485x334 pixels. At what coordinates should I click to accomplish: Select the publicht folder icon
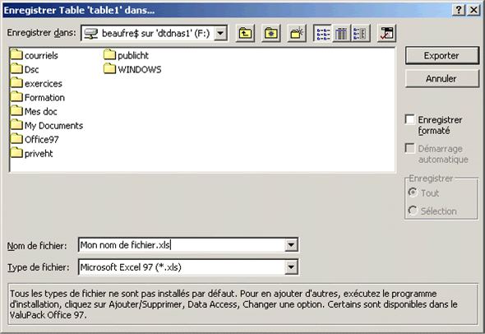point(109,55)
